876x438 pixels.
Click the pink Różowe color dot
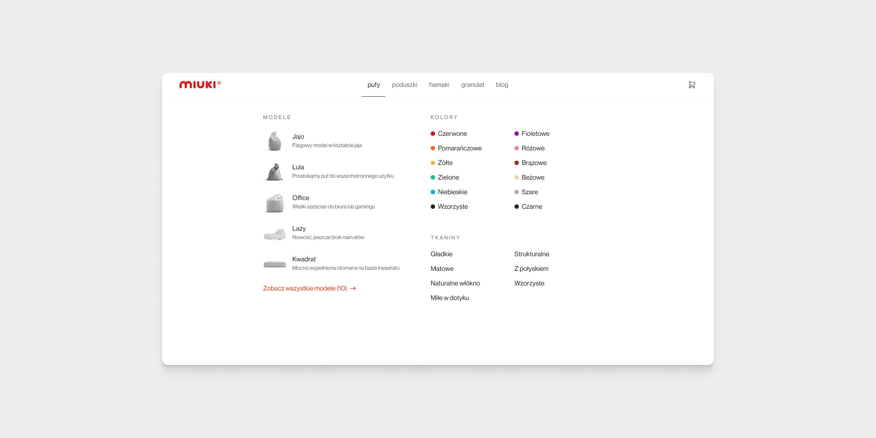(516, 148)
